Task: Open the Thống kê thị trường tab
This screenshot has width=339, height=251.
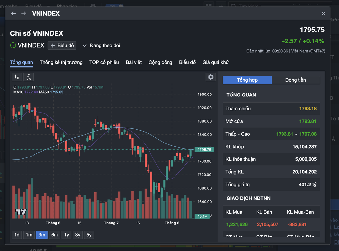Action: [61, 62]
